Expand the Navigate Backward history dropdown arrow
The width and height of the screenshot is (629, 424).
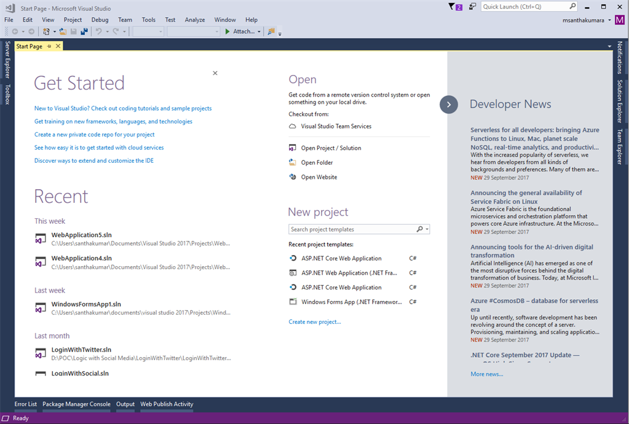(x=23, y=32)
